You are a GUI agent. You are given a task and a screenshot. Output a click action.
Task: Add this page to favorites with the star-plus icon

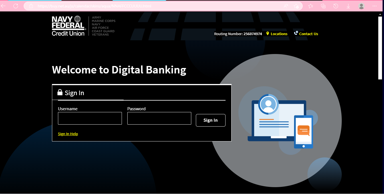click(296, 6)
